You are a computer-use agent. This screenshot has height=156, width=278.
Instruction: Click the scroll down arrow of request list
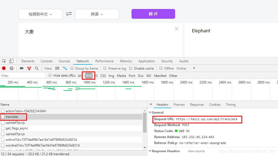pos(145,148)
